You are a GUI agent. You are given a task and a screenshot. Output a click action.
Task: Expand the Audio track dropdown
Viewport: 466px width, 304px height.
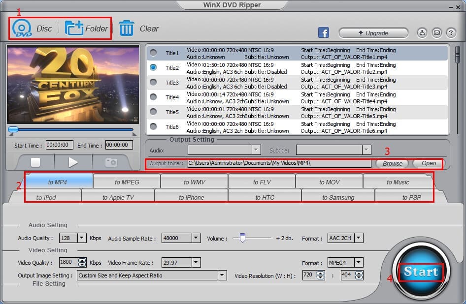click(x=256, y=150)
